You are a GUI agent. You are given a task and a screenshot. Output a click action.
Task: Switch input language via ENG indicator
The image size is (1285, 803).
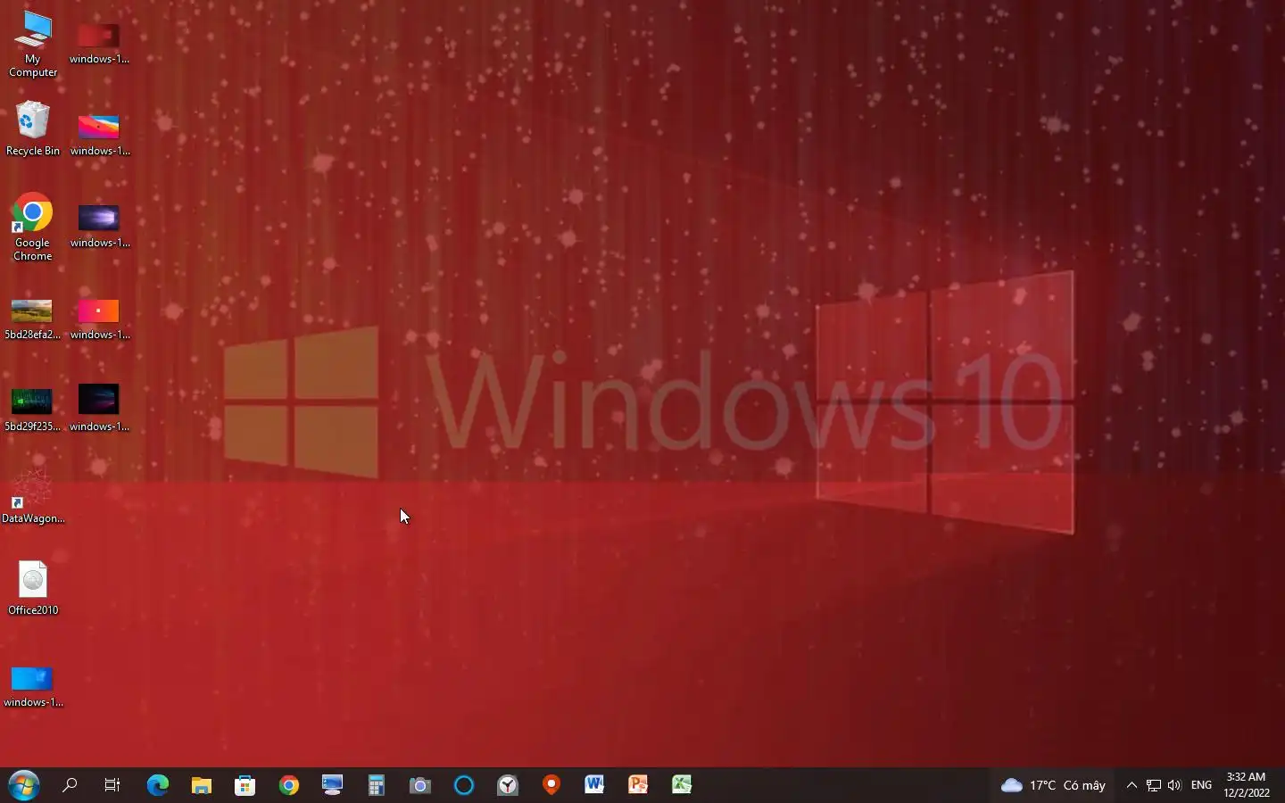(1201, 785)
